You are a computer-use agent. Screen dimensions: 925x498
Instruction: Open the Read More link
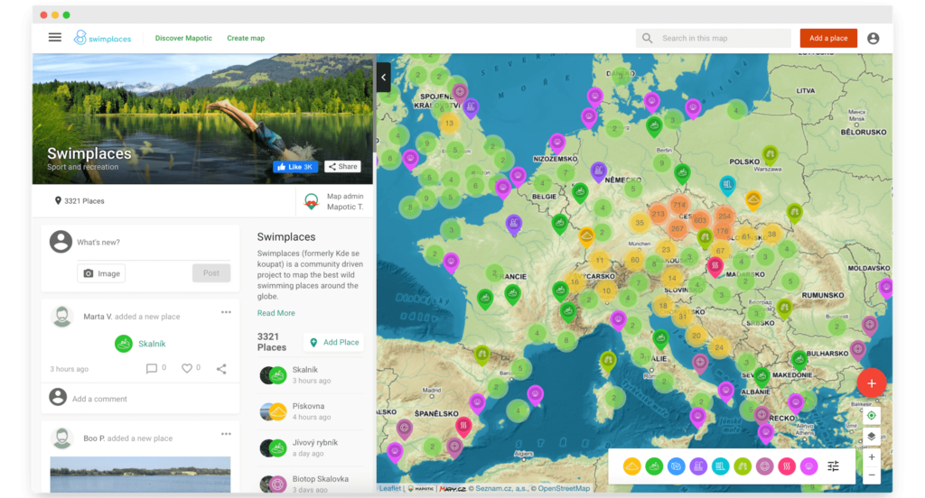click(x=276, y=313)
